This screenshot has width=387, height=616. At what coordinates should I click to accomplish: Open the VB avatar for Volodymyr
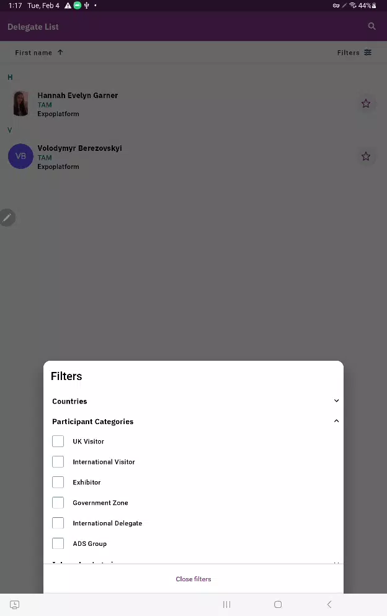click(x=21, y=156)
